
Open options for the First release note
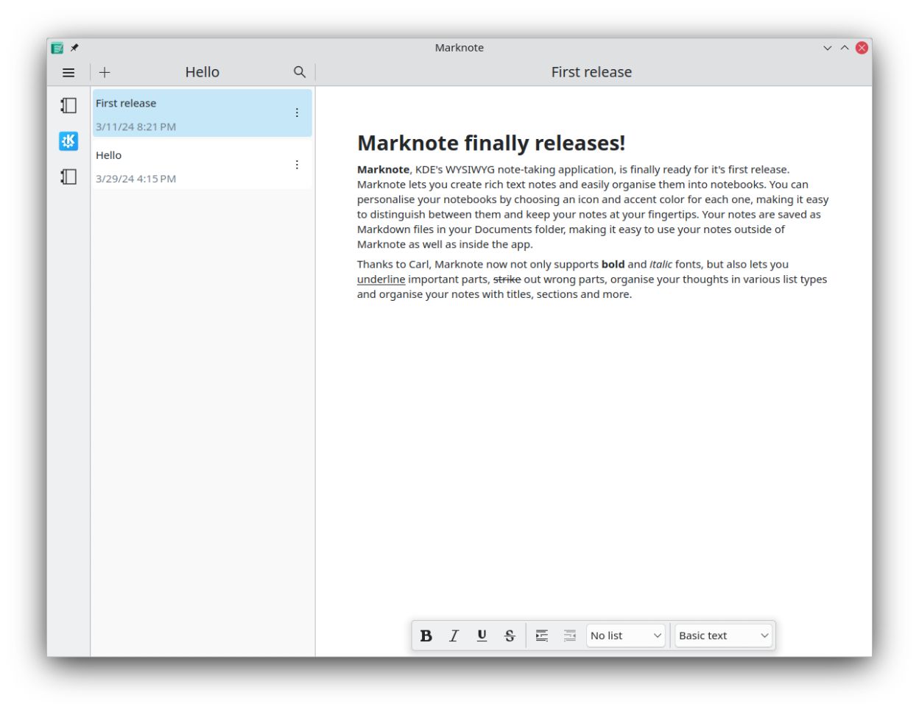click(x=297, y=113)
